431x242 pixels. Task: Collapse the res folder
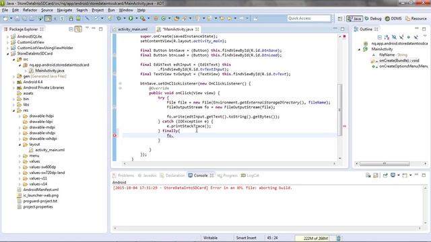point(13,110)
